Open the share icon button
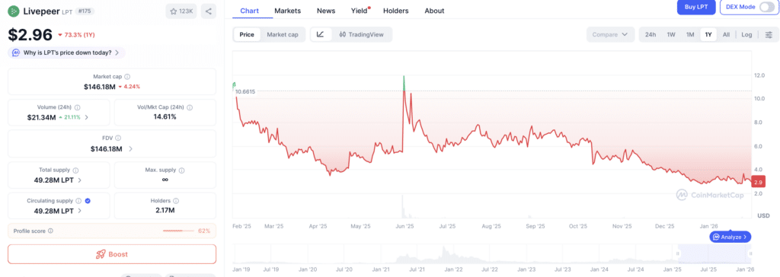Viewport: 780px width, 277px height. tap(209, 11)
